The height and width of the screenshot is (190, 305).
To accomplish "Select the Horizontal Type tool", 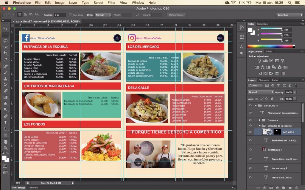I will click(x=5, y=123).
